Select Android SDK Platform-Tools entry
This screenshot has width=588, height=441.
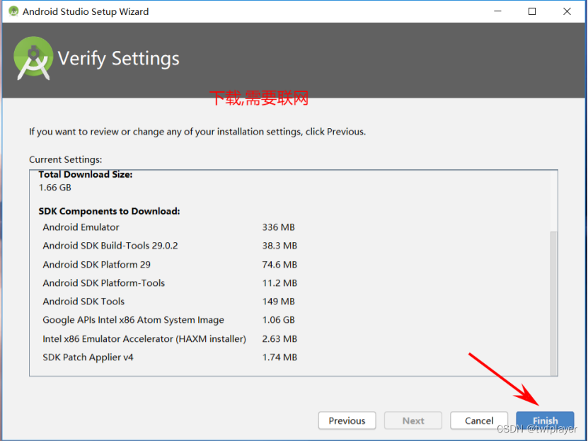click(103, 282)
